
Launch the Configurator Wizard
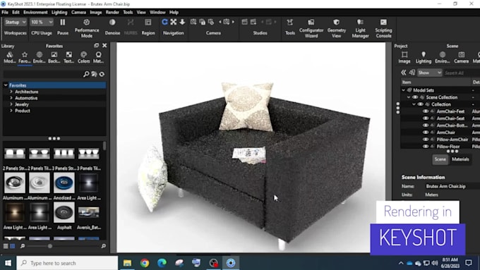tap(311, 23)
